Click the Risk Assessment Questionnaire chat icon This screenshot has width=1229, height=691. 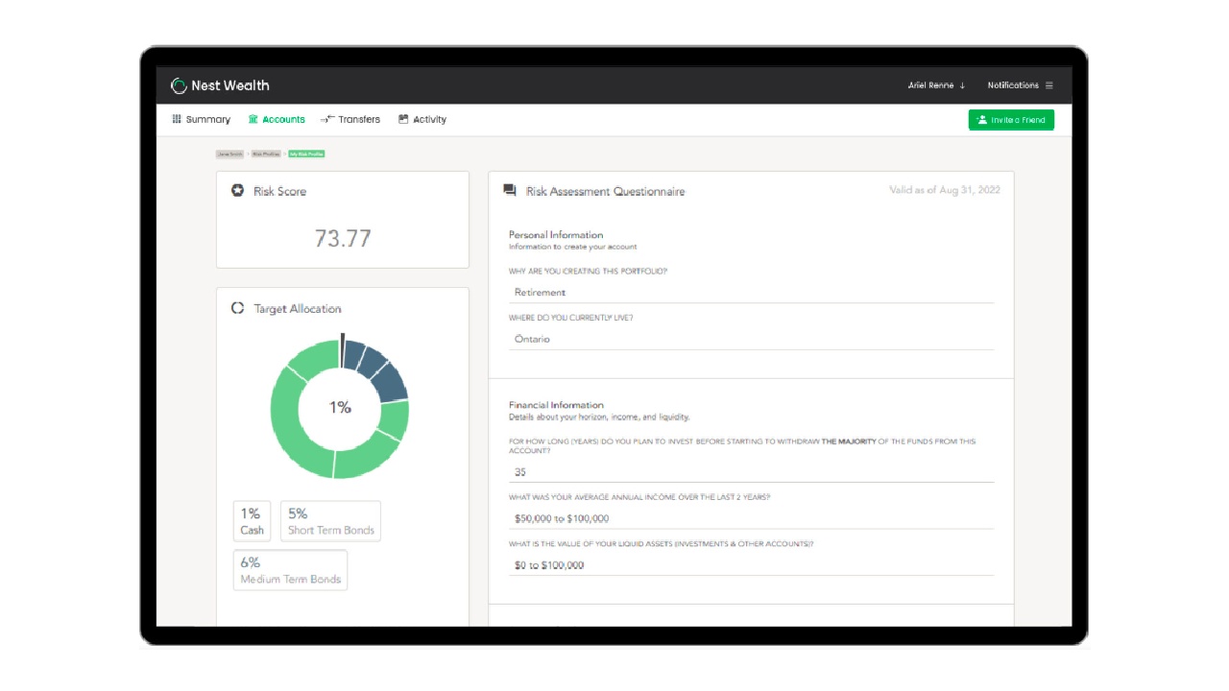510,191
